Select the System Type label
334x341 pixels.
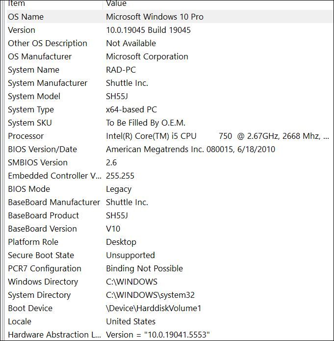[31, 109]
